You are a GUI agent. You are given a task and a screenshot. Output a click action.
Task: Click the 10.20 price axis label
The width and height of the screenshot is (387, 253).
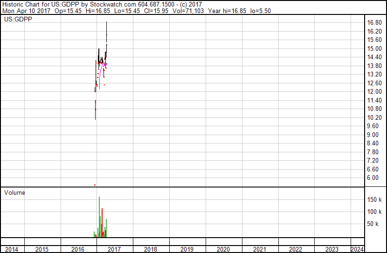pyautogui.click(x=374, y=117)
